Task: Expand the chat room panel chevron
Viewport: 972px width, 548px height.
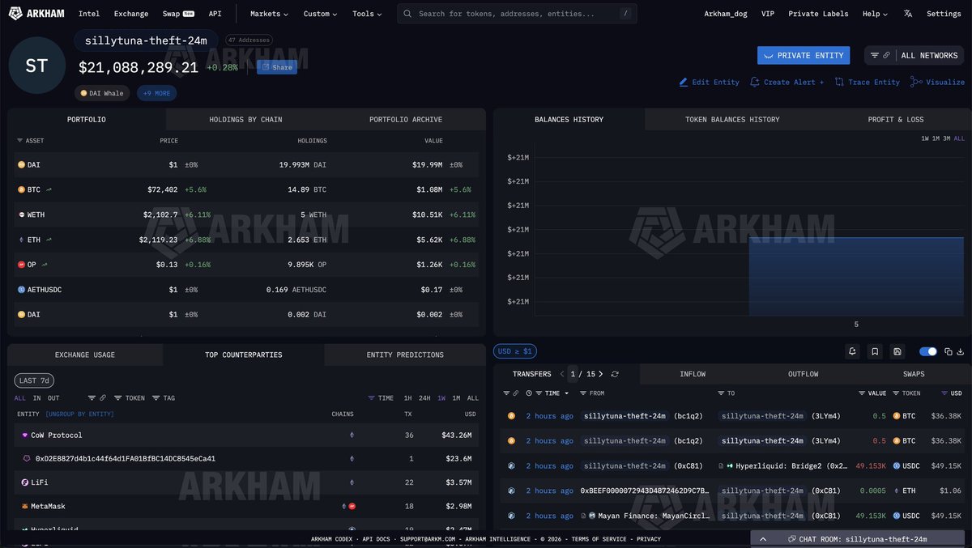Action: point(763,539)
